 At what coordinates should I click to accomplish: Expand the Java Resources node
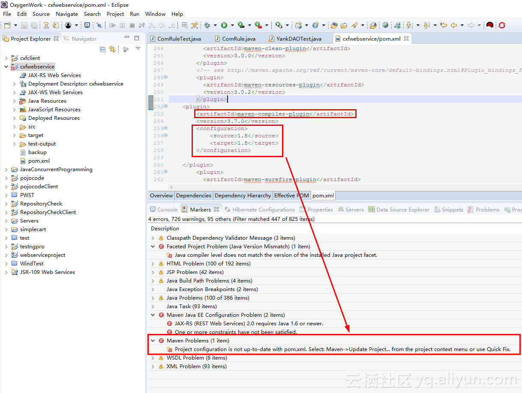pyautogui.click(x=15, y=101)
